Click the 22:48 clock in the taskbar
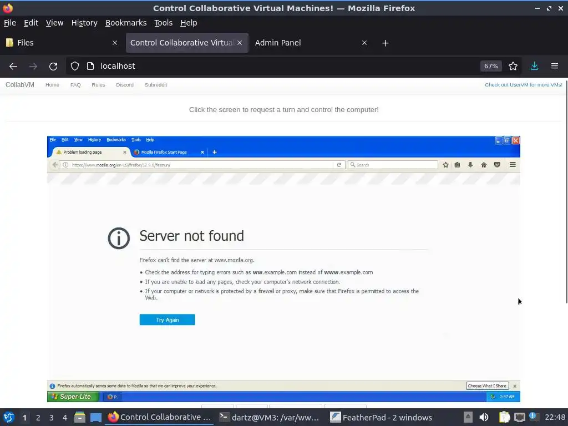 click(555, 417)
